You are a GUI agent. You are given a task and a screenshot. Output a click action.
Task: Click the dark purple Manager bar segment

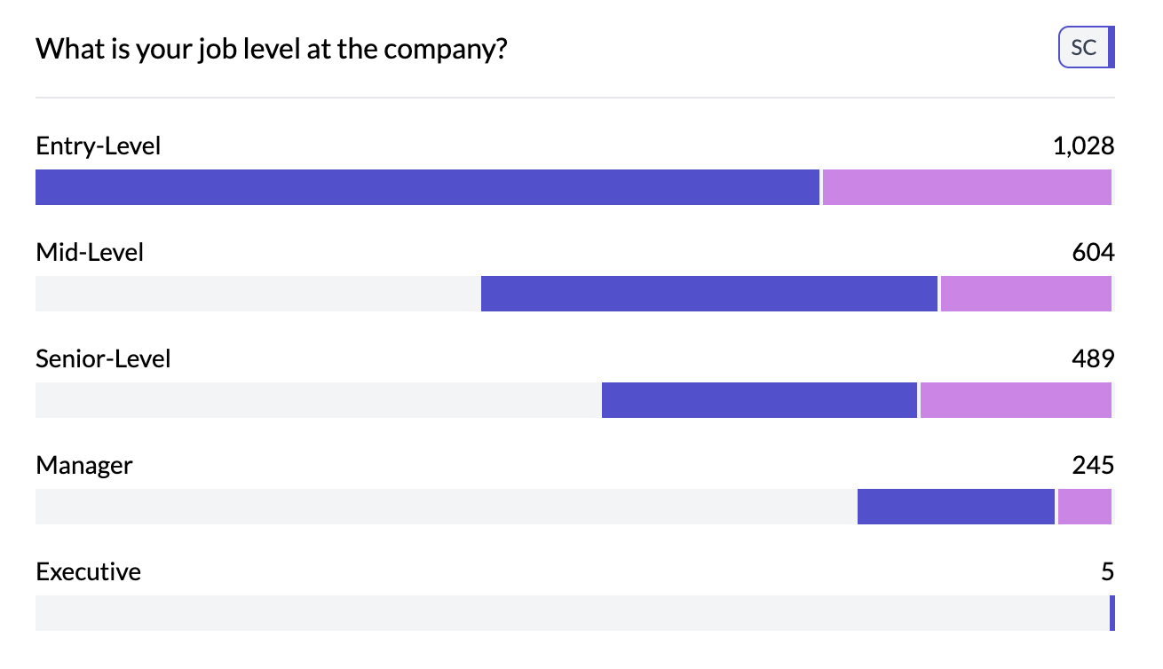point(955,507)
